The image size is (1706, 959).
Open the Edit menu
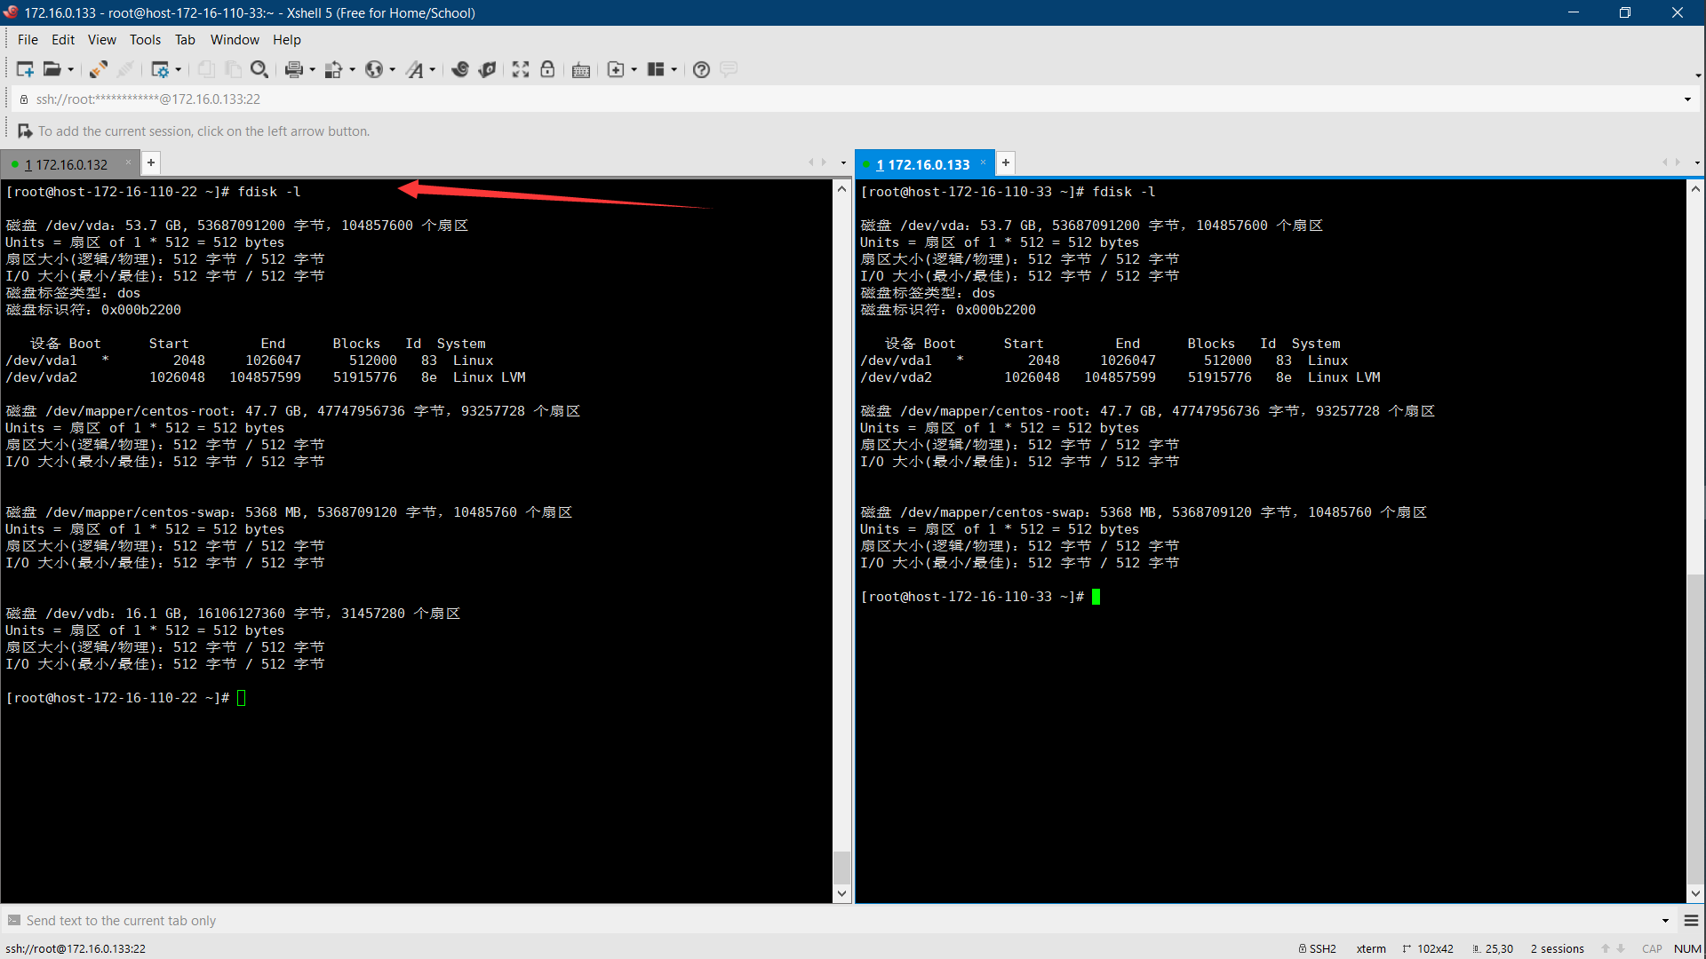click(x=63, y=40)
